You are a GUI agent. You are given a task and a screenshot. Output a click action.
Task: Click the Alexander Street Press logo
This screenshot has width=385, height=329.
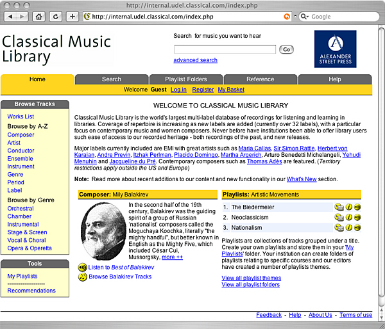click(335, 49)
